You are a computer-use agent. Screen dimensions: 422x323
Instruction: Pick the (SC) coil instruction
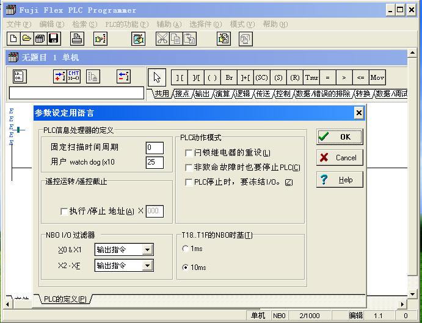click(x=261, y=77)
